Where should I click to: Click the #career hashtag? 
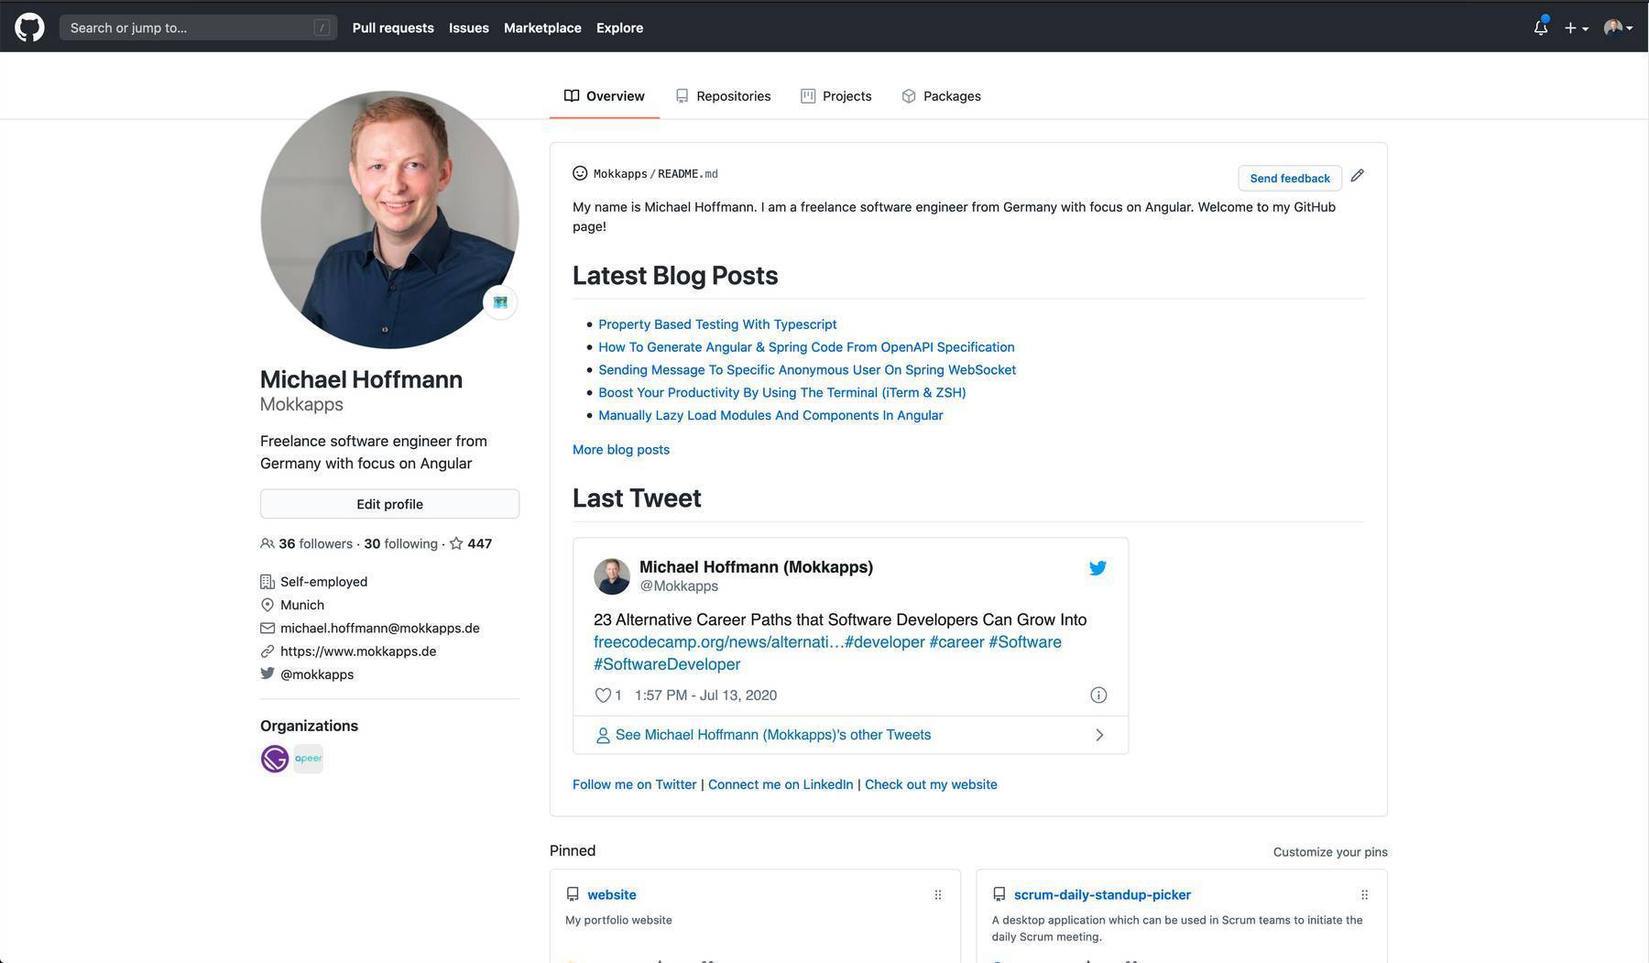pos(956,642)
